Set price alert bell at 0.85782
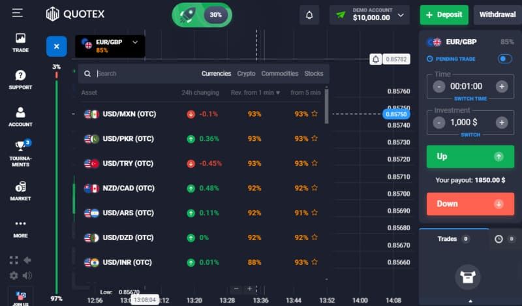Screen dimensions: 522x306 376,59
